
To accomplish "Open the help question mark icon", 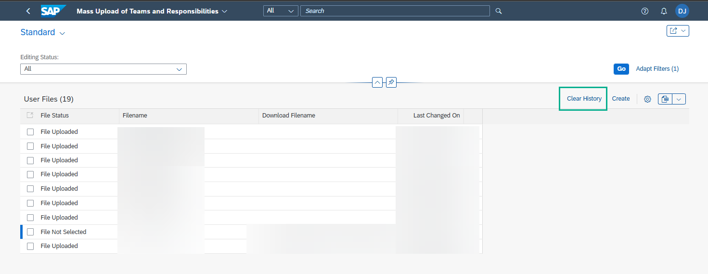I will (645, 11).
